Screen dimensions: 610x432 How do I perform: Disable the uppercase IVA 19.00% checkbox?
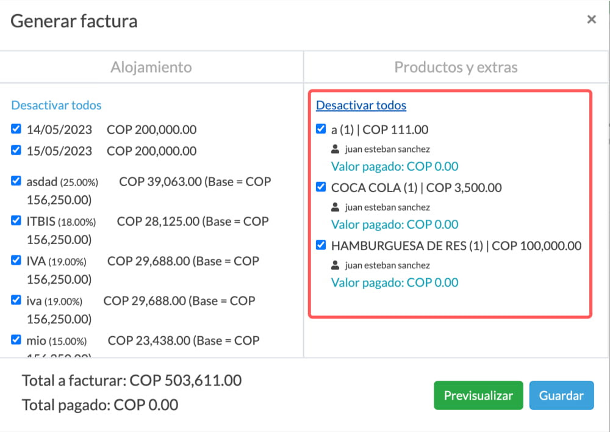[x=16, y=260]
